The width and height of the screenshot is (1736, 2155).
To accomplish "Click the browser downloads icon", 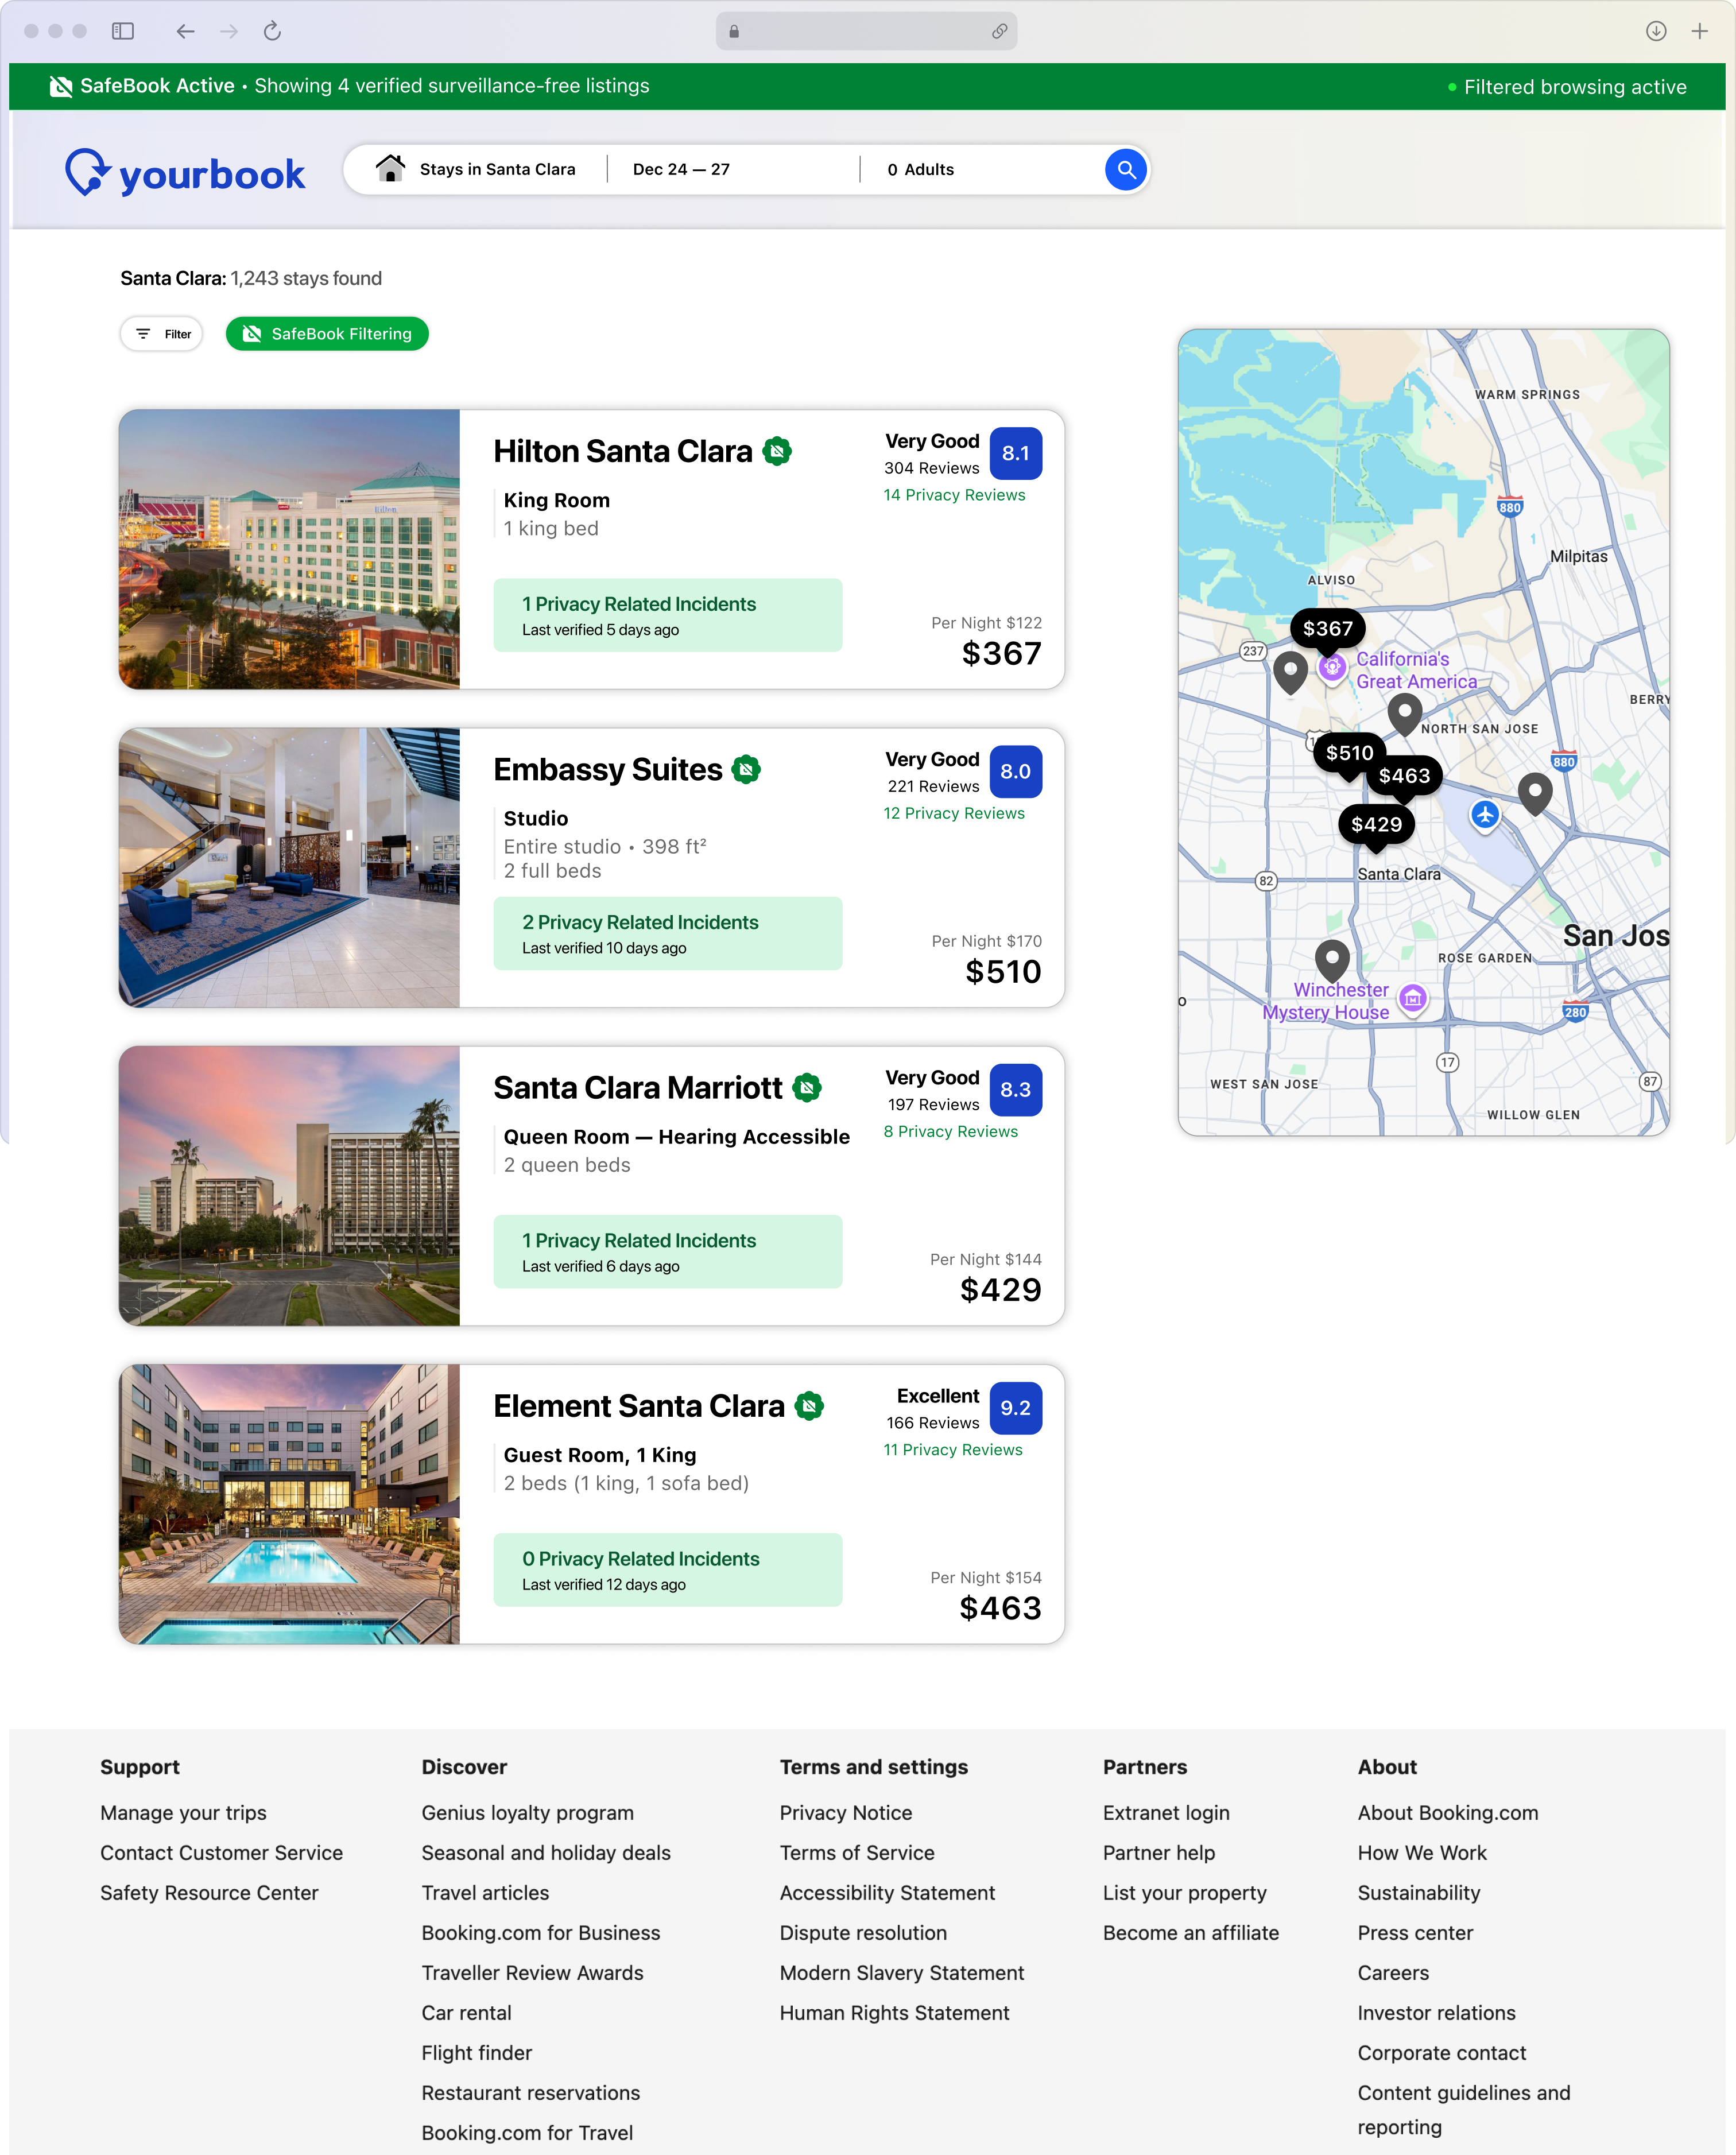I will click(1655, 31).
